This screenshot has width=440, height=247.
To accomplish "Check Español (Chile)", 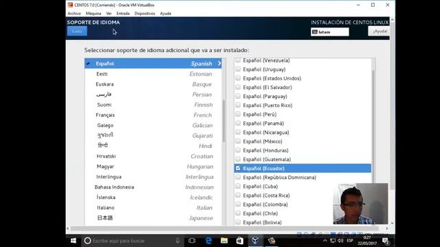I will (238, 213).
